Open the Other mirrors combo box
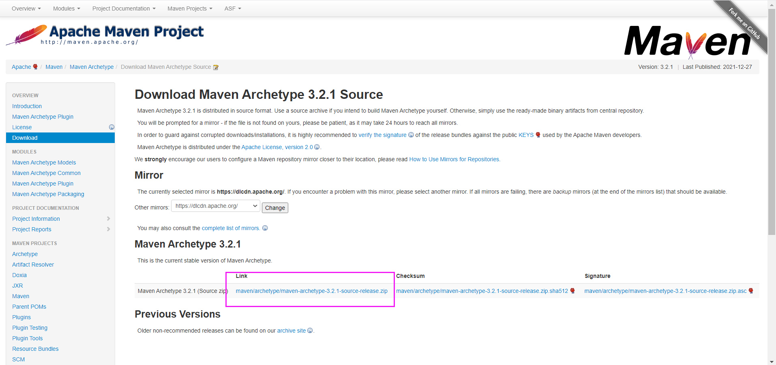The image size is (776, 365). point(216,206)
